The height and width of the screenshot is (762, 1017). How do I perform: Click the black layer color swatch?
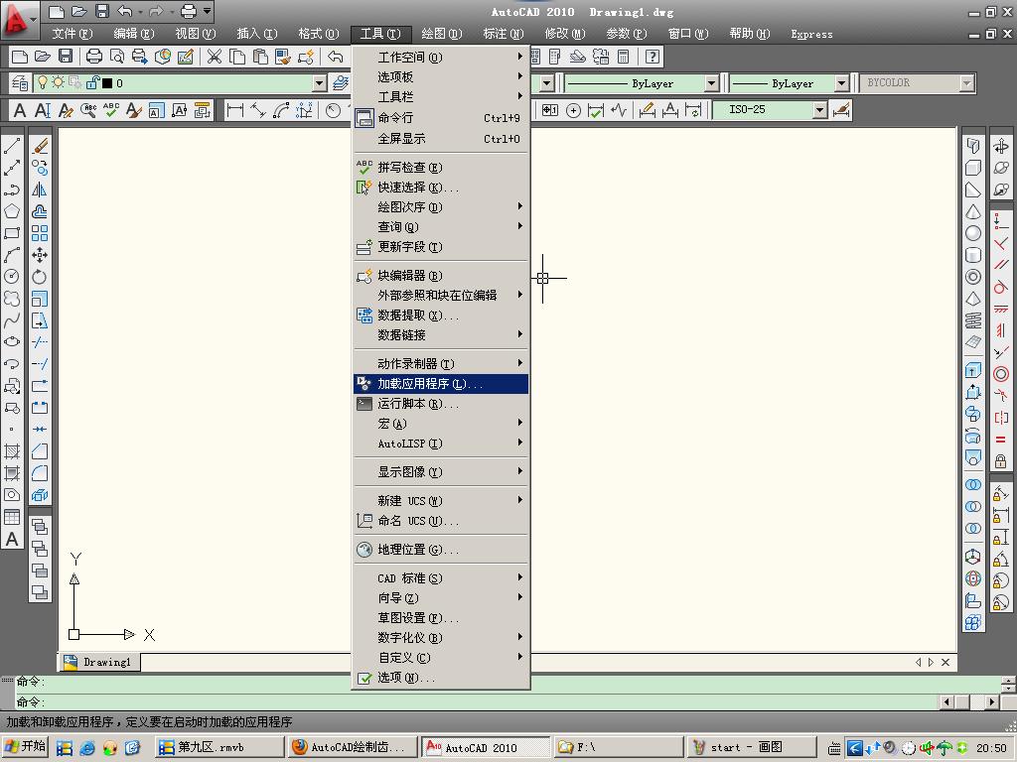tap(107, 83)
